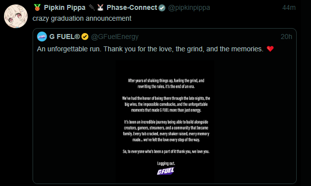The width and height of the screenshot is (311, 186).
Task: Expand the G FUEL farewell statement image
Action: [164, 122]
